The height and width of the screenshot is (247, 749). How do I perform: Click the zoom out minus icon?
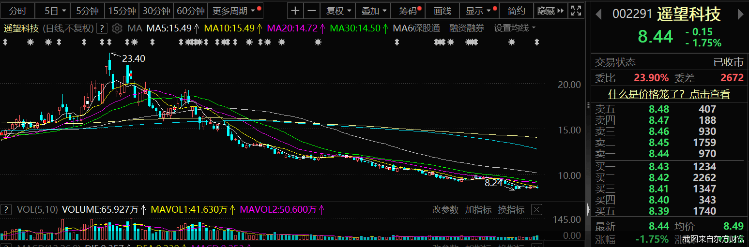[312, 11]
